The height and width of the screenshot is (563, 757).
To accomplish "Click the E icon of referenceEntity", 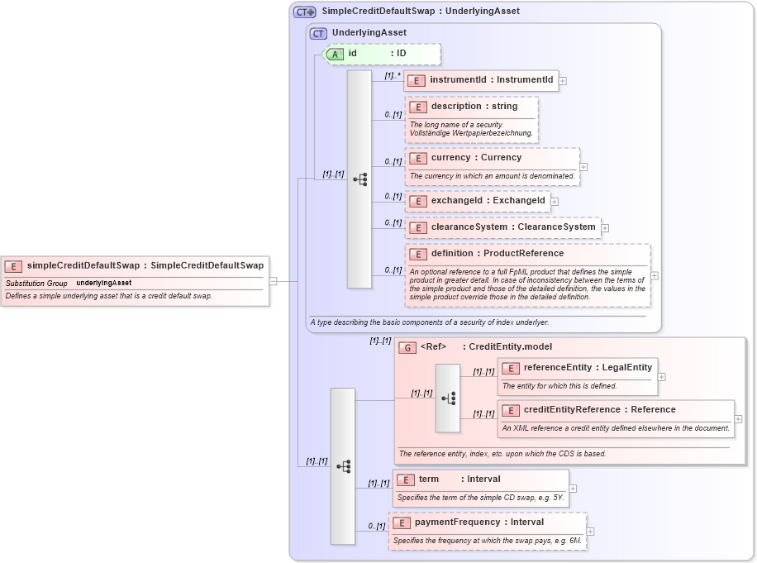I will pyautogui.click(x=510, y=369).
